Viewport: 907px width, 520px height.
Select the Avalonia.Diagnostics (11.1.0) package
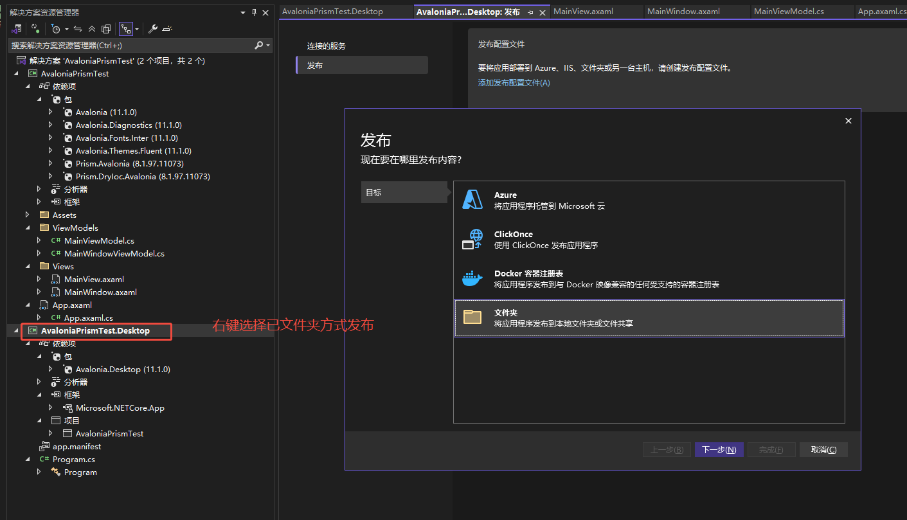point(129,125)
